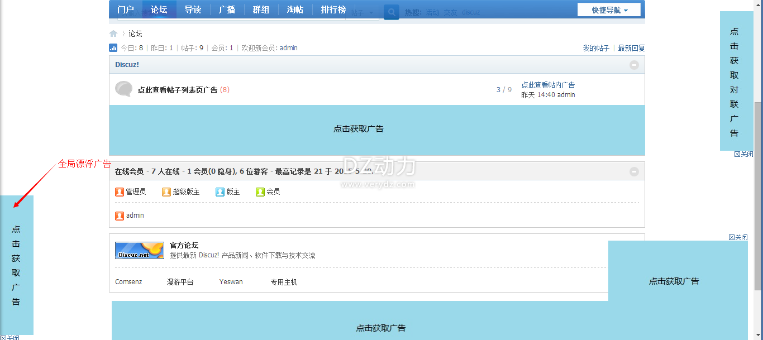Open the 群组 tab
This screenshot has width=763, height=340.
pos(261,9)
